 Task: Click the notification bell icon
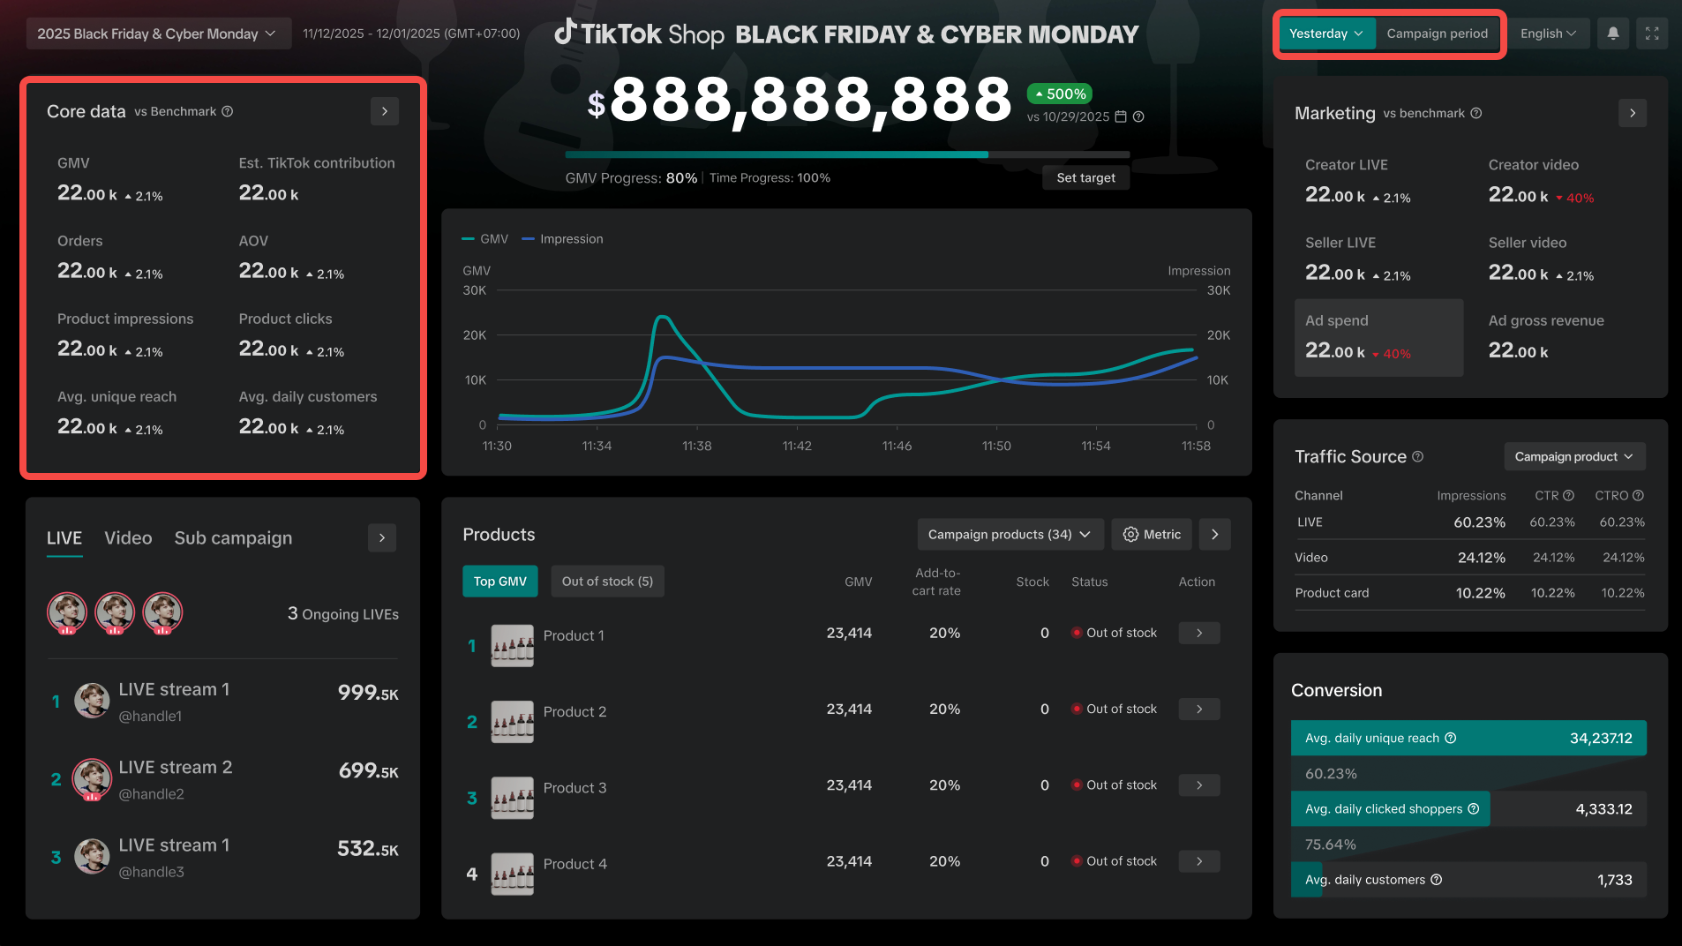[1612, 34]
